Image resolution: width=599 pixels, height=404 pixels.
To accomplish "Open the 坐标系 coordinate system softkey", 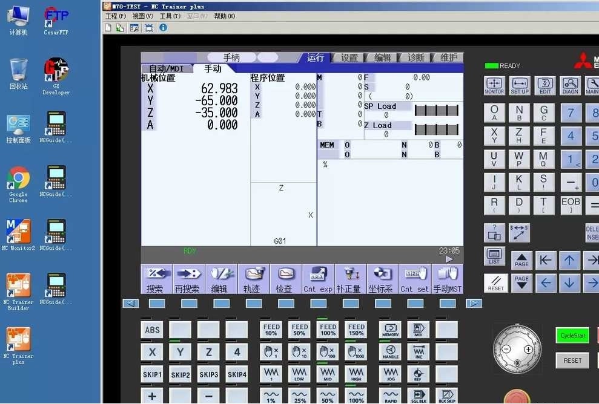I will (382, 279).
